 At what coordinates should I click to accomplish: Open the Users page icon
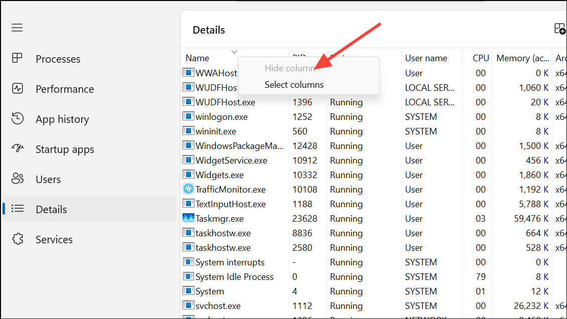point(18,179)
